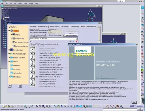Select Display under General in Options tree
Screen dimensions: 145x111
[18, 35]
